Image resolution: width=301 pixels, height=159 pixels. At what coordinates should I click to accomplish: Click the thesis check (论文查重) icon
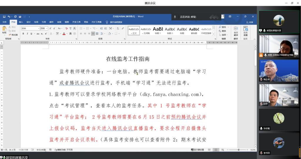click(x=245, y=31)
